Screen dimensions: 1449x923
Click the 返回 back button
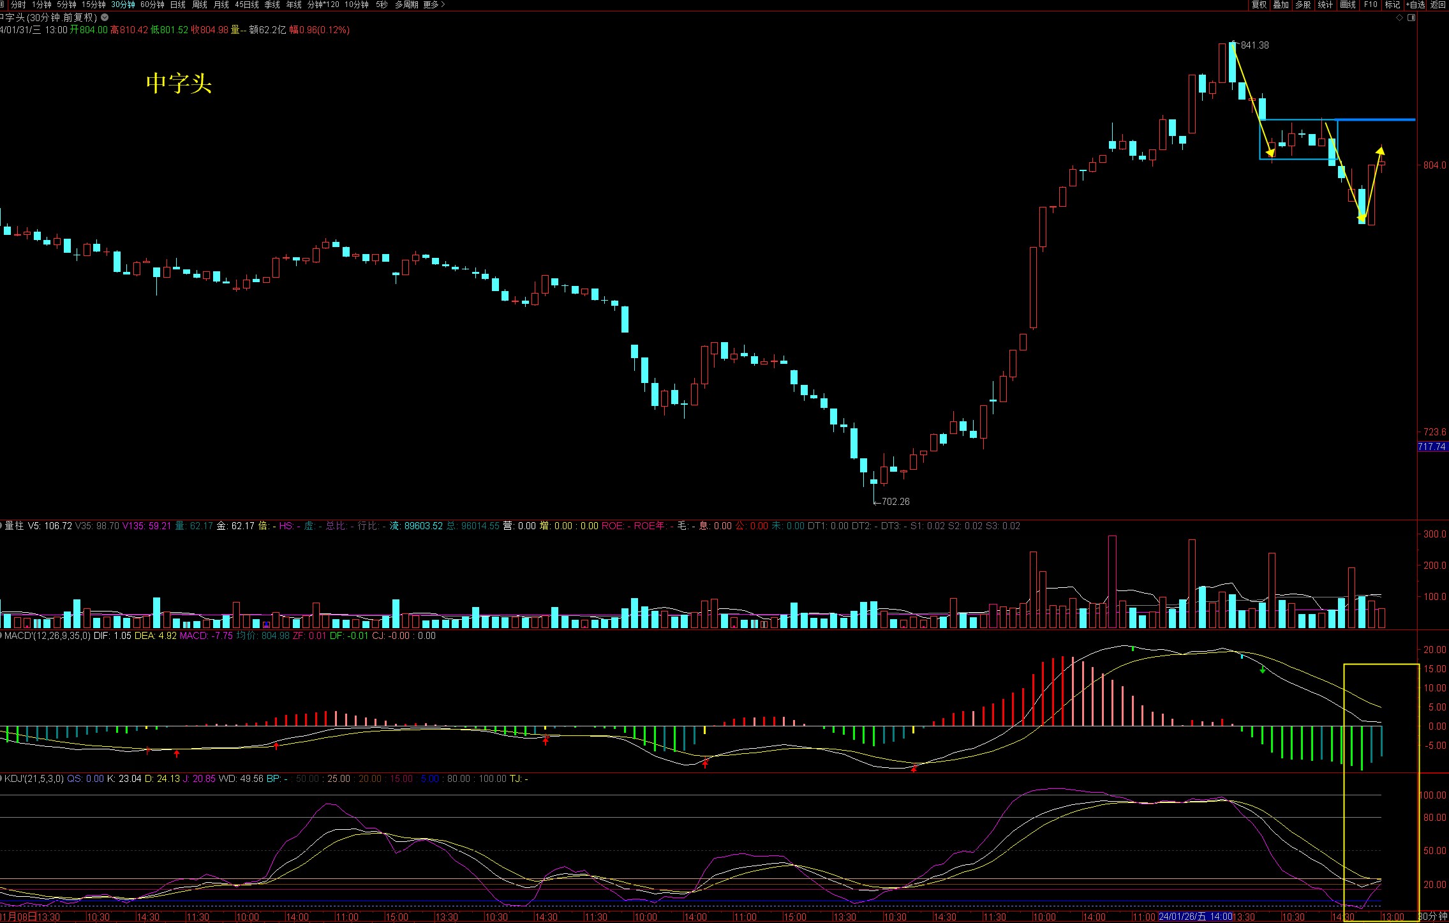(1438, 4)
